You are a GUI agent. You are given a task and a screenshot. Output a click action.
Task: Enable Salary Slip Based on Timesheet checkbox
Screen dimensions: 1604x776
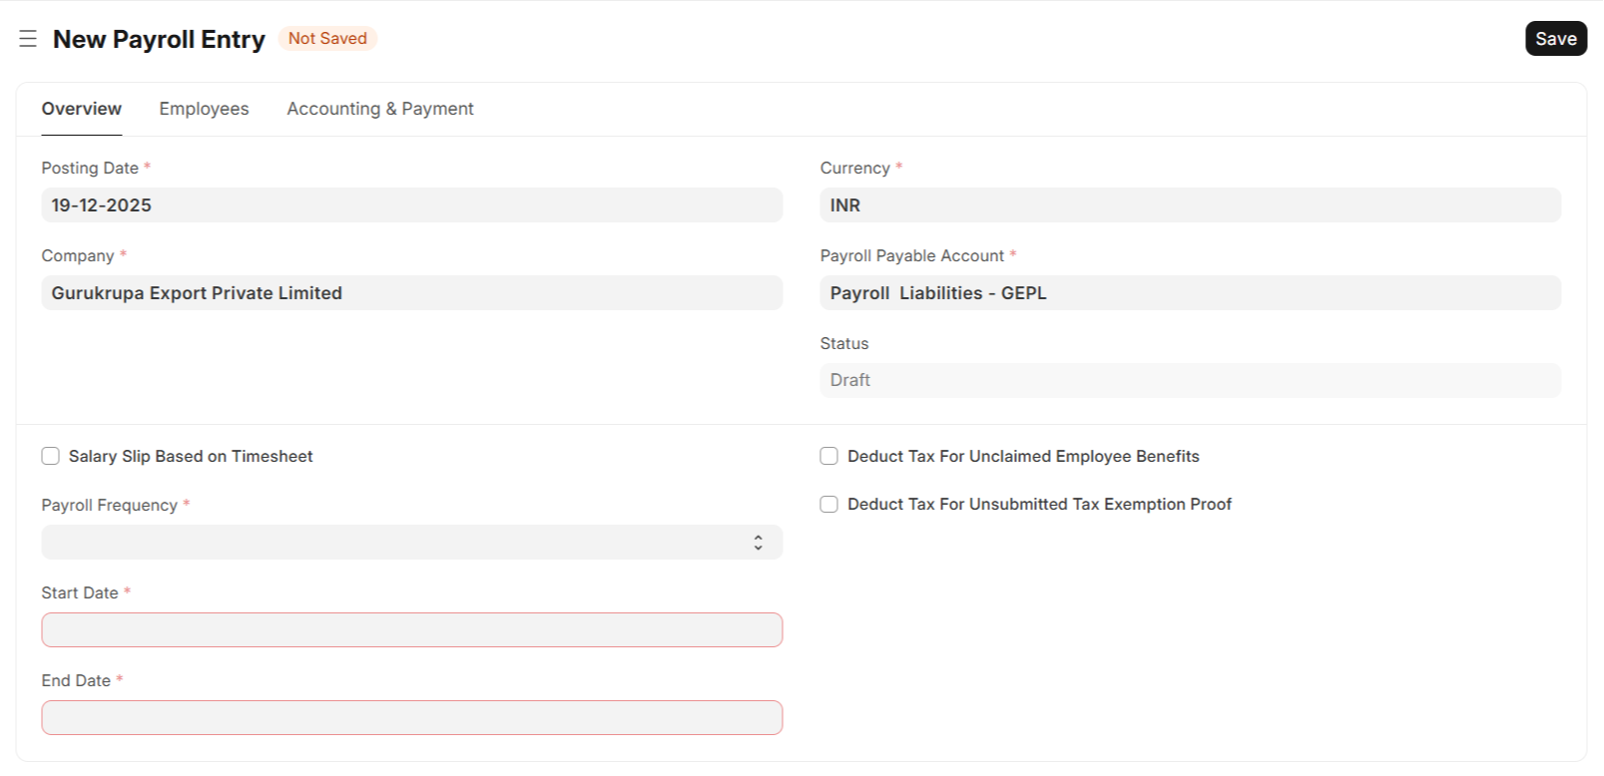pyautogui.click(x=51, y=456)
